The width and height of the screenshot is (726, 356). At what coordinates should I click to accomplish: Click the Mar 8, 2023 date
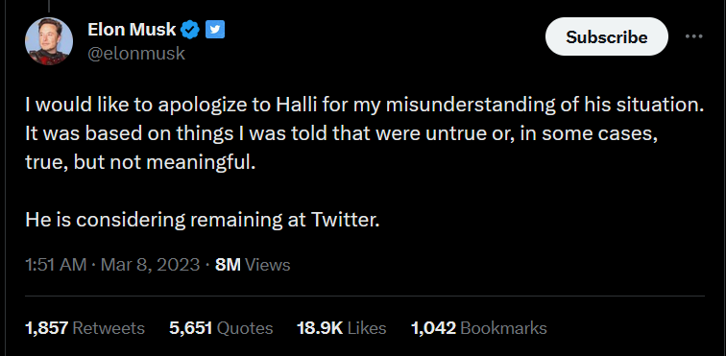pyautogui.click(x=150, y=265)
